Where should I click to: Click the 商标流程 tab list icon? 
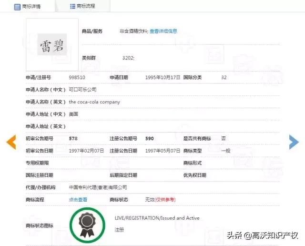click(x=72, y=6)
